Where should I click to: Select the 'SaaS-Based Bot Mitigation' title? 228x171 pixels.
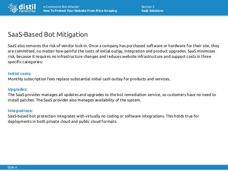(x=48, y=35)
